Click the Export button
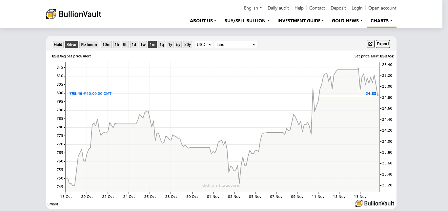Screen dimensions: 448x211 coord(383,44)
